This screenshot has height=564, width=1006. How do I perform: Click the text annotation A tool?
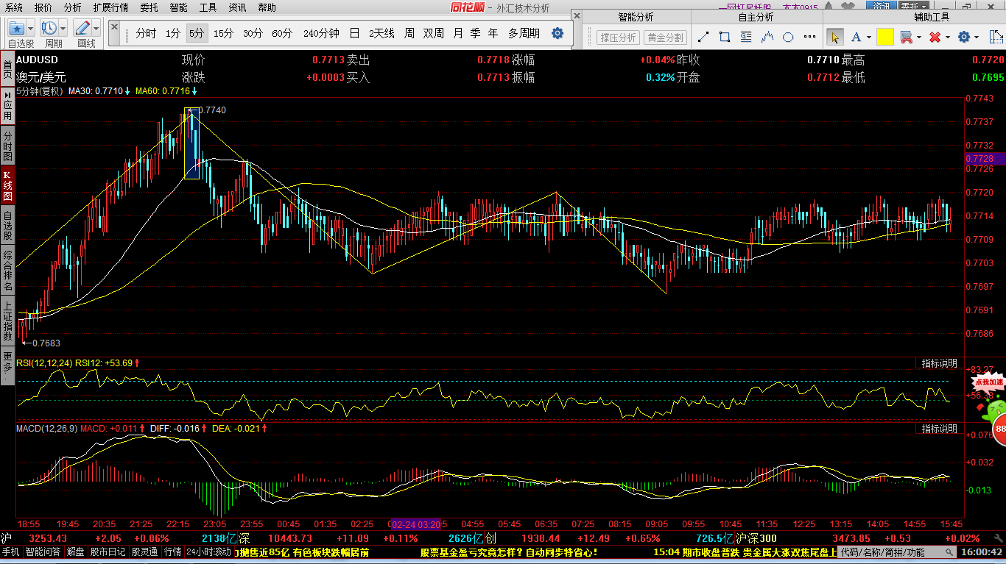pyautogui.click(x=856, y=37)
